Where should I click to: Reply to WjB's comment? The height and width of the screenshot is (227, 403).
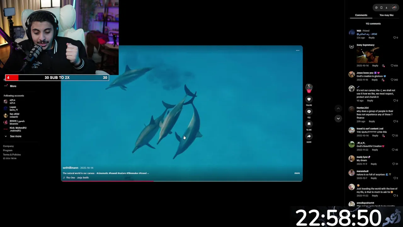(372, 38)
